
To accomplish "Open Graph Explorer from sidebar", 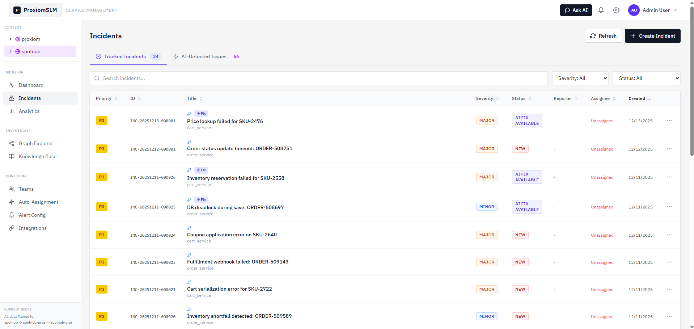I will click(x=36, y=143).
